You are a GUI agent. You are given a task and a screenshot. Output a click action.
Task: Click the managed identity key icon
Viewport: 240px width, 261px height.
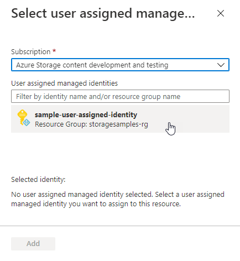tap(23, 118)
